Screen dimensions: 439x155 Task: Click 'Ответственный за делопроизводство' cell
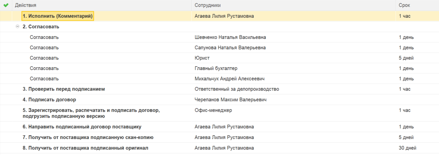point(237,89)
